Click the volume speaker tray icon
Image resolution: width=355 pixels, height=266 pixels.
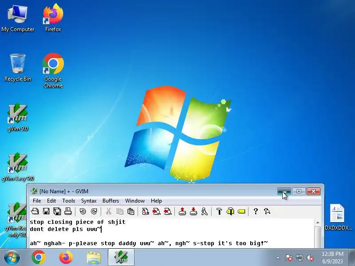(x=310, y=258)
